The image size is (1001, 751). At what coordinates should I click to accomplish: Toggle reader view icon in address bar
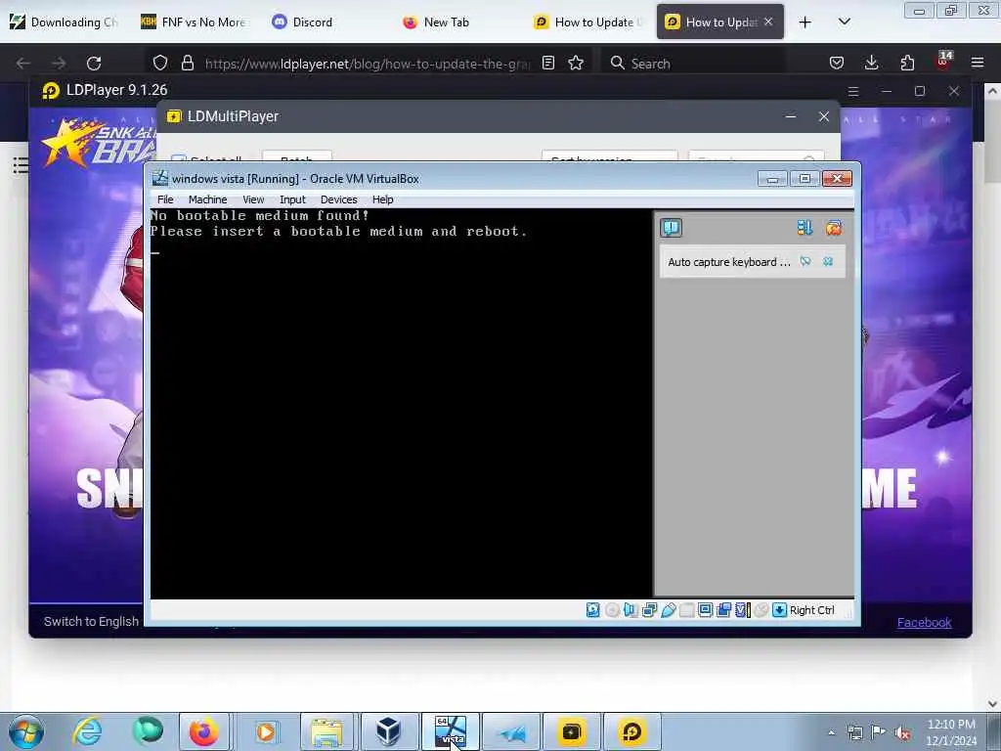click(547, 63)
